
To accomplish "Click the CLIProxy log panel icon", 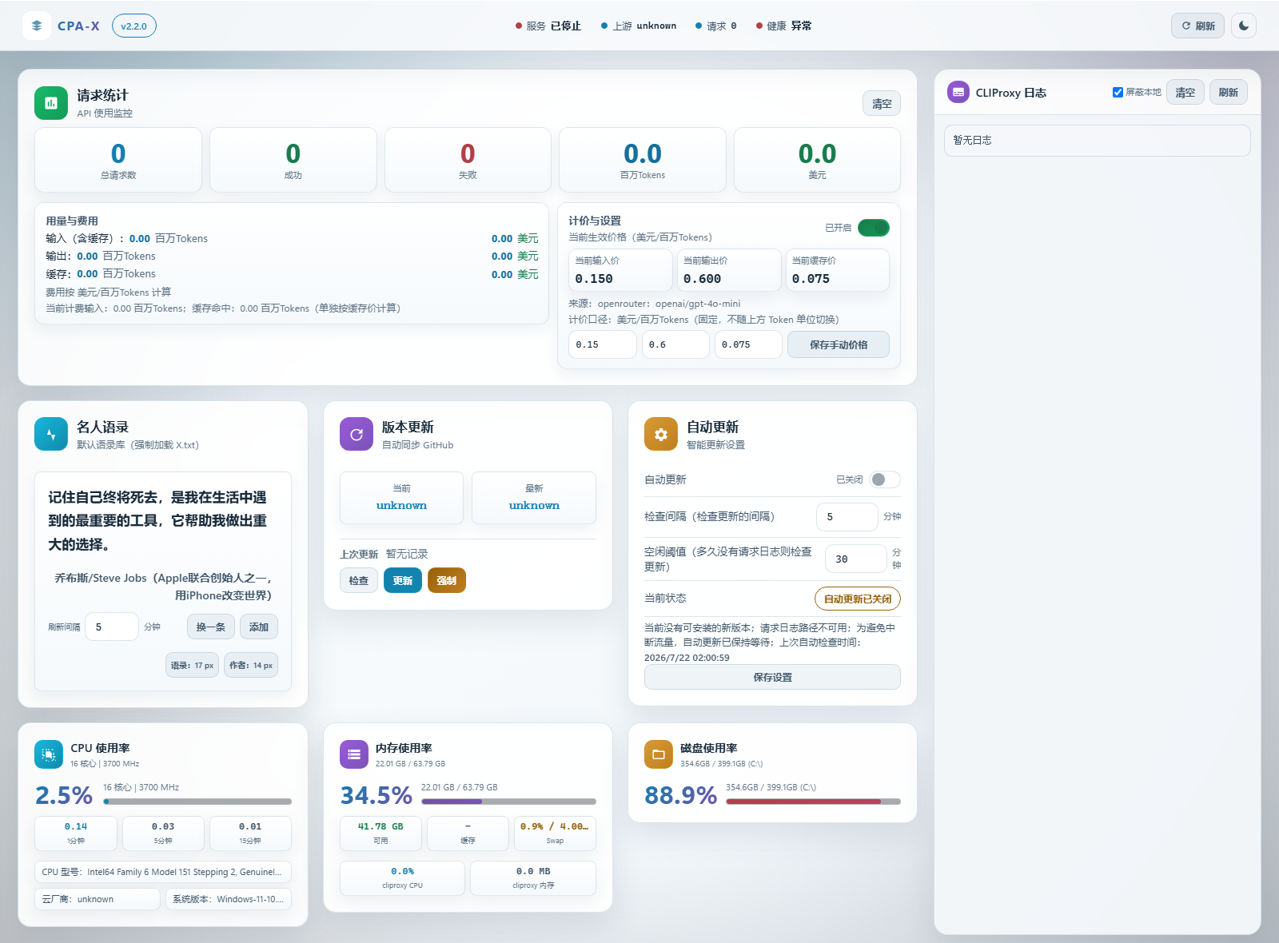I will tap(958, 92).
